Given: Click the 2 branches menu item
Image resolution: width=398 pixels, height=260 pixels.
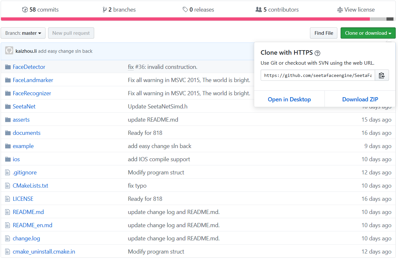Looking at the screenshot, I should click(x=119, y=9).
